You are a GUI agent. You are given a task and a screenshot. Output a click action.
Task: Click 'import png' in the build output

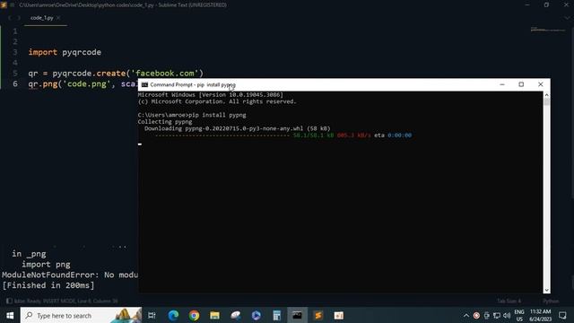pos(46,264)
